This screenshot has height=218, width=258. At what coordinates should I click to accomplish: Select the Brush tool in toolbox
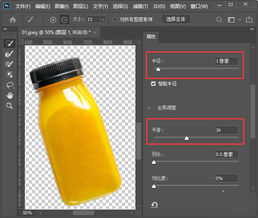click(x=9, y=64)
